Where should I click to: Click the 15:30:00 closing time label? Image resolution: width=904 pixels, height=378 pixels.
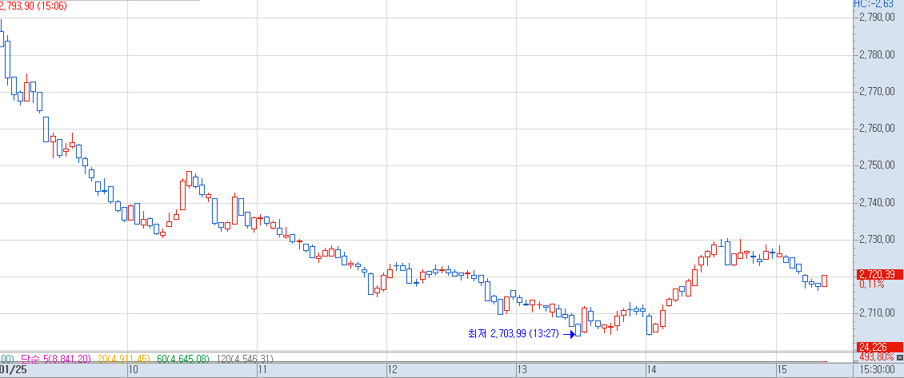click(x=878, y=369)
